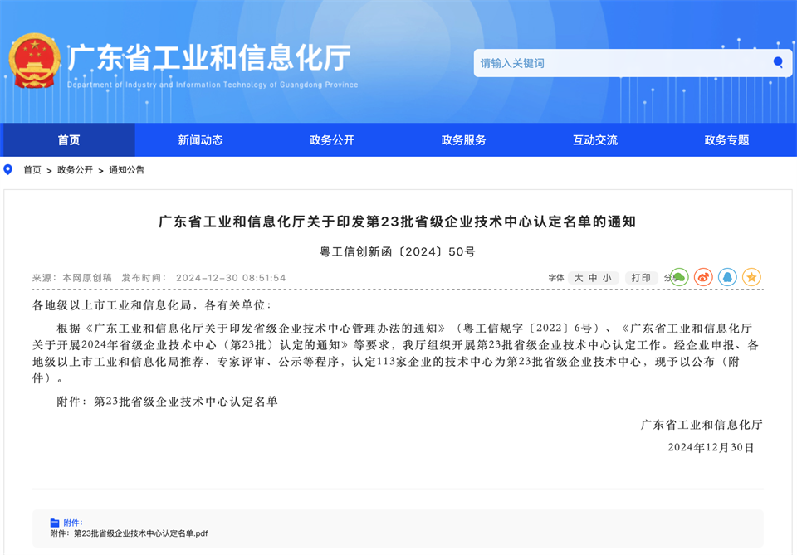Switch to the 新闻动态 navigation tab

tap(200, 139)
